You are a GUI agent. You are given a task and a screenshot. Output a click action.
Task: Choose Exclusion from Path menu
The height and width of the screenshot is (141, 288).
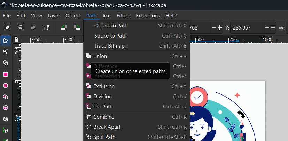pyautogui.click(x=137, y=86)
